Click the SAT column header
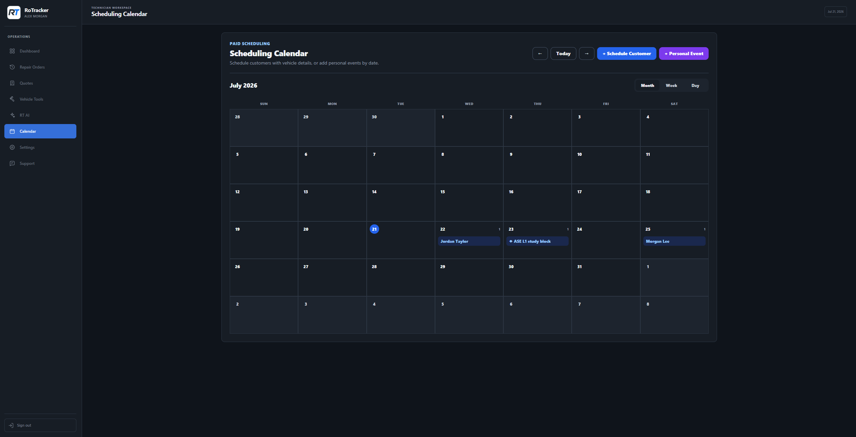Screen dimensions: 856x437 pos(674,104)
